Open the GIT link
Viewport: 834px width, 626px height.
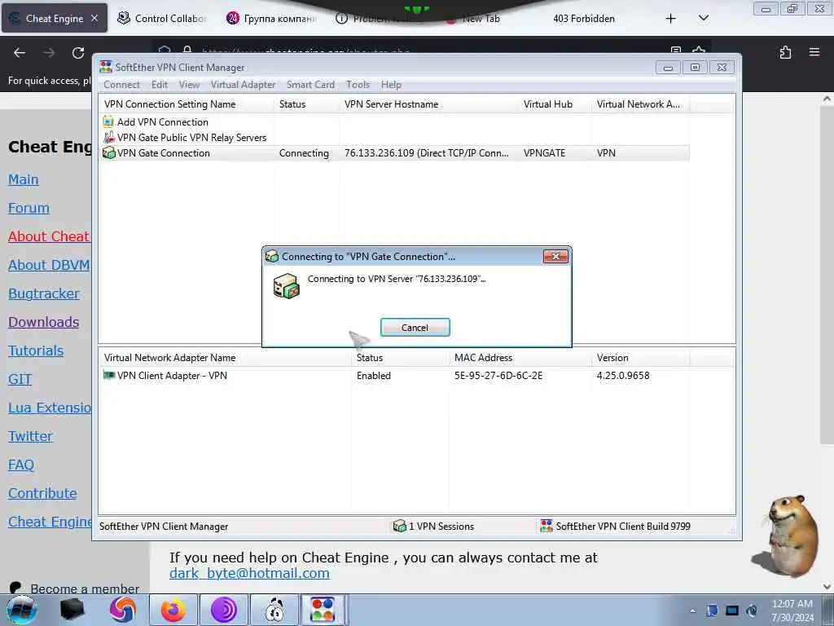[x=20, y=379]
